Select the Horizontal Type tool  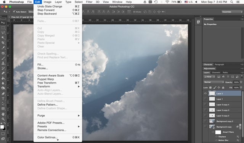(x=3, y=99)
